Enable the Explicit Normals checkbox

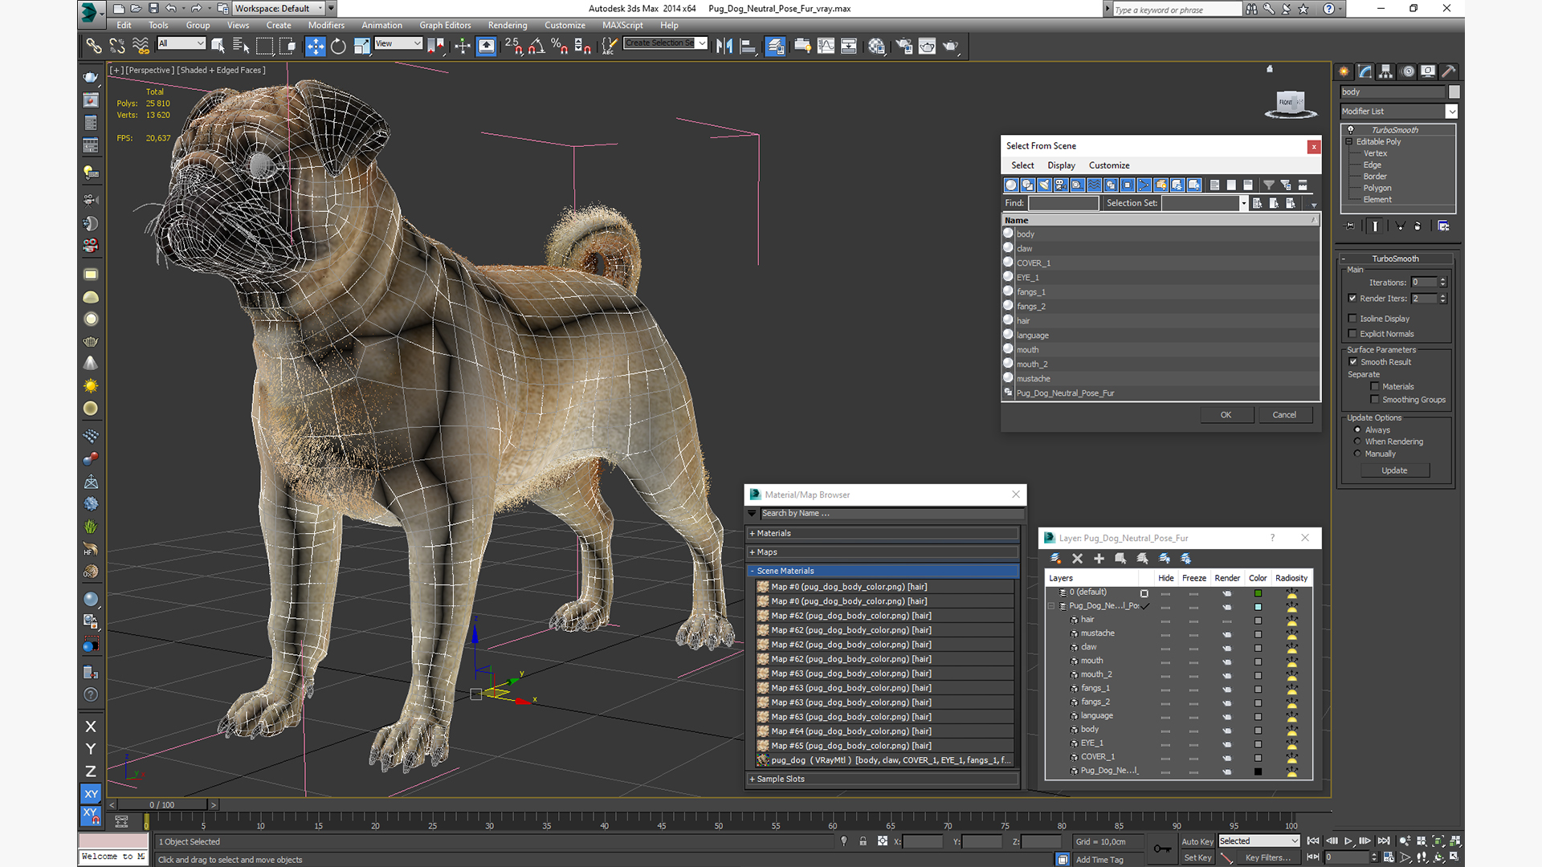click(x=1352, y=334)
